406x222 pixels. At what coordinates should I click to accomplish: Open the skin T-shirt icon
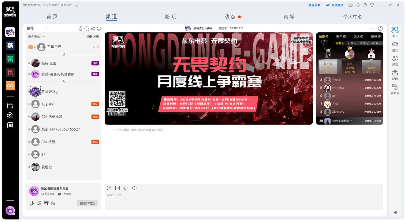(x=372, y=5)
